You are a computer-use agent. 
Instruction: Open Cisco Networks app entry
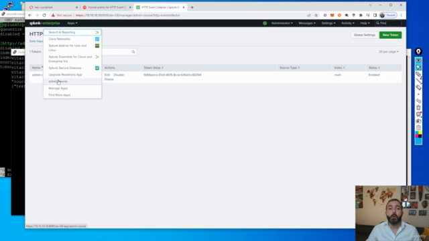72,39
